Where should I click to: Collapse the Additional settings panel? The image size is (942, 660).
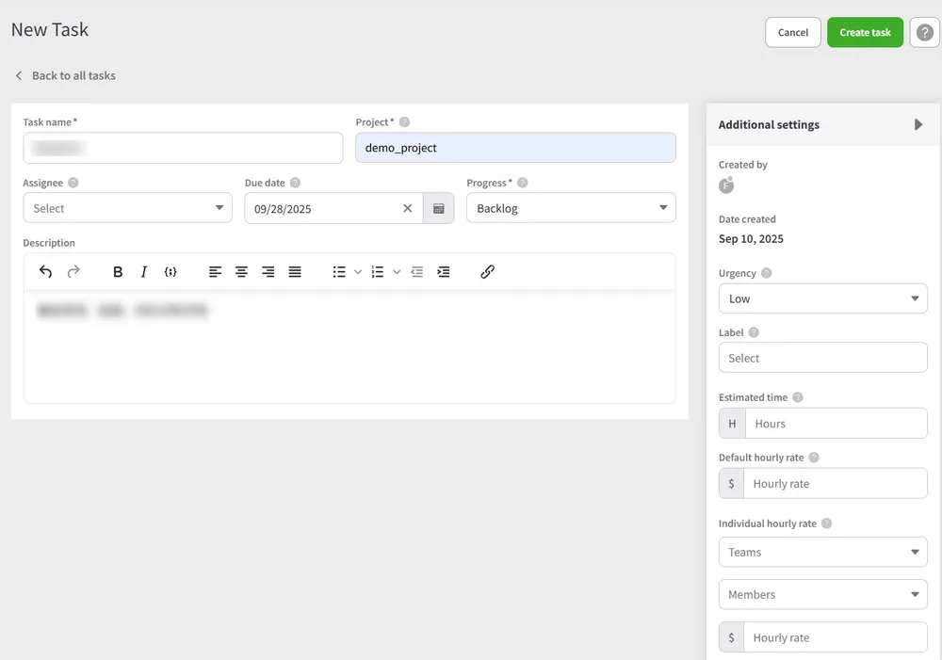pos(918,123)
